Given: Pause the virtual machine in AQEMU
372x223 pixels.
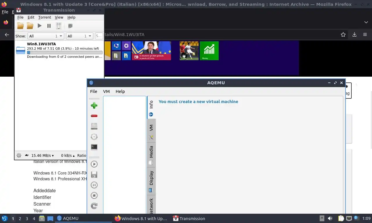Looking at the screenshot, I should tap(94, 185).
